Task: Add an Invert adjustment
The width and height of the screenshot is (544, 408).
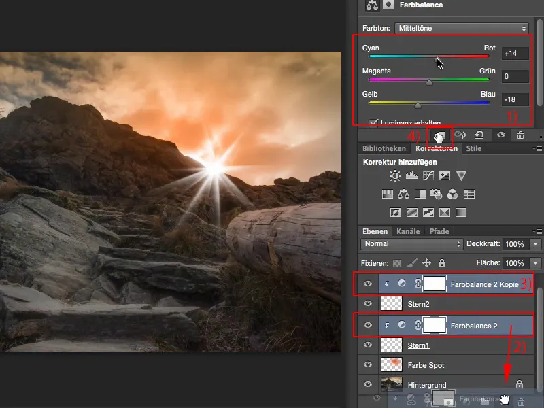Action: [396, 212]
